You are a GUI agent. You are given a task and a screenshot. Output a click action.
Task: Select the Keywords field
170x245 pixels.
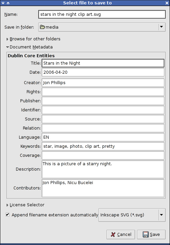pyautogui.click(x=103, y=146)
